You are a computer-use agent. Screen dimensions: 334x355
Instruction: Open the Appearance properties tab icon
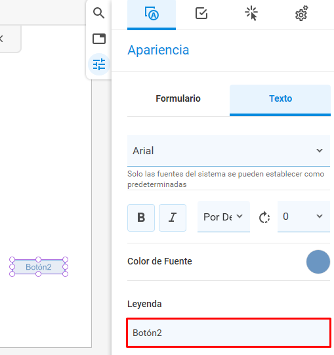[x=152, y=14]
